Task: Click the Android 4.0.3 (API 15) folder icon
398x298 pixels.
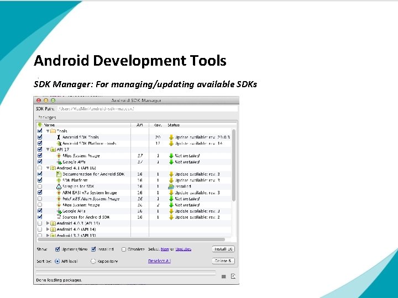Action: tap(53, 223)
